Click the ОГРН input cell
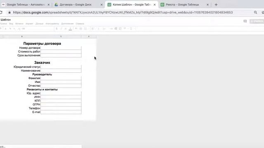Viewport: 264px width, 148px height. click(x=61, y=104)
